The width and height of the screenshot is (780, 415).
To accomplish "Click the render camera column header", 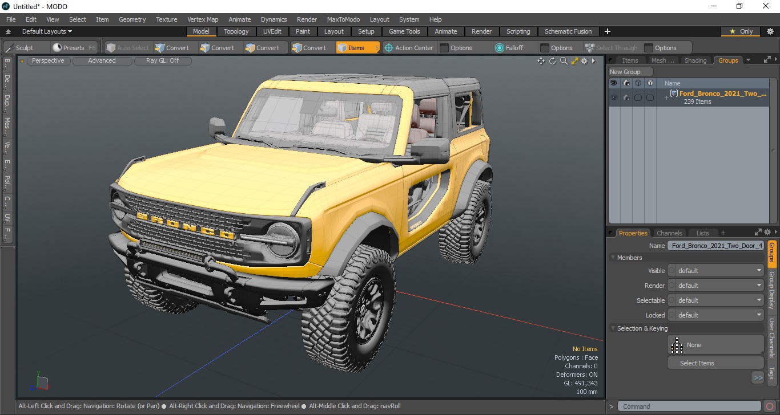I will point(626,83).
